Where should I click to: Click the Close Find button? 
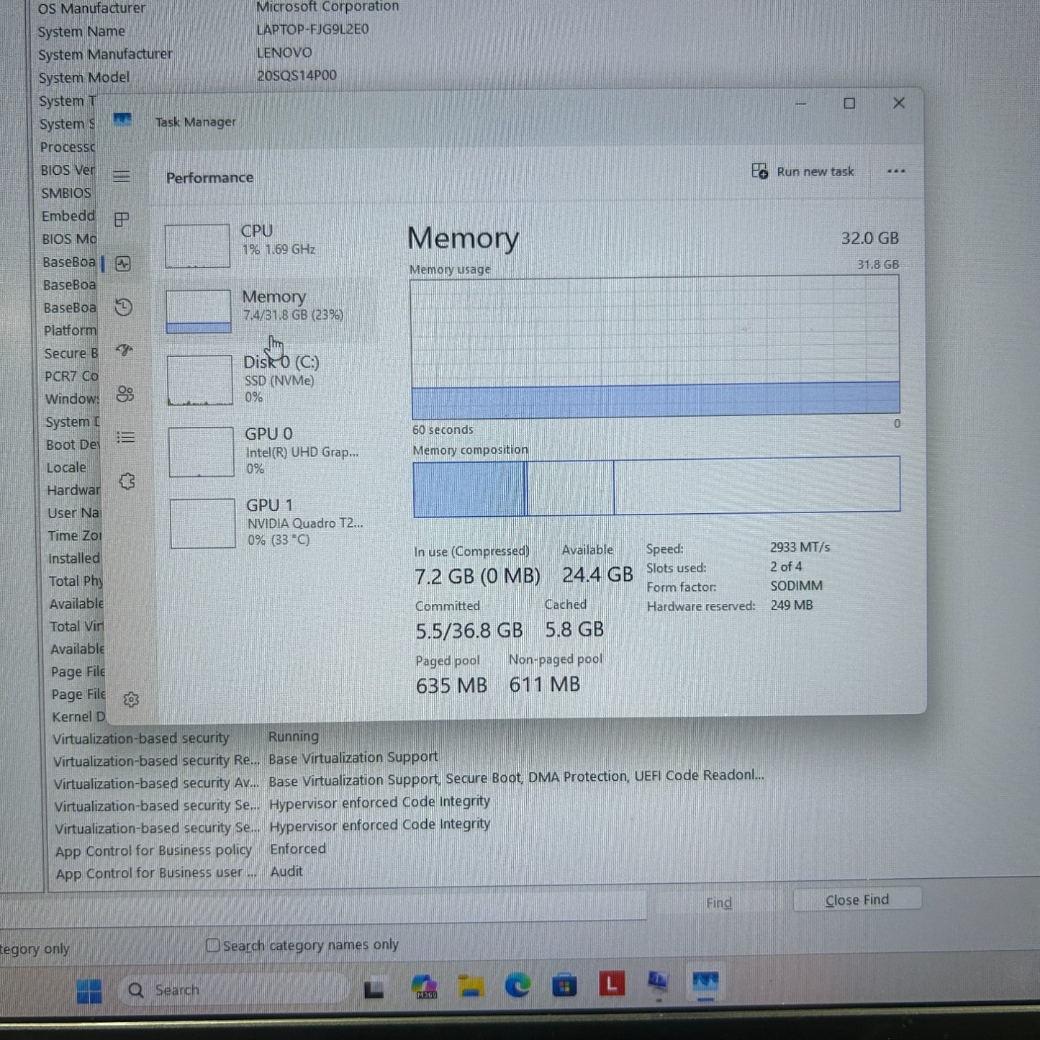857,900
